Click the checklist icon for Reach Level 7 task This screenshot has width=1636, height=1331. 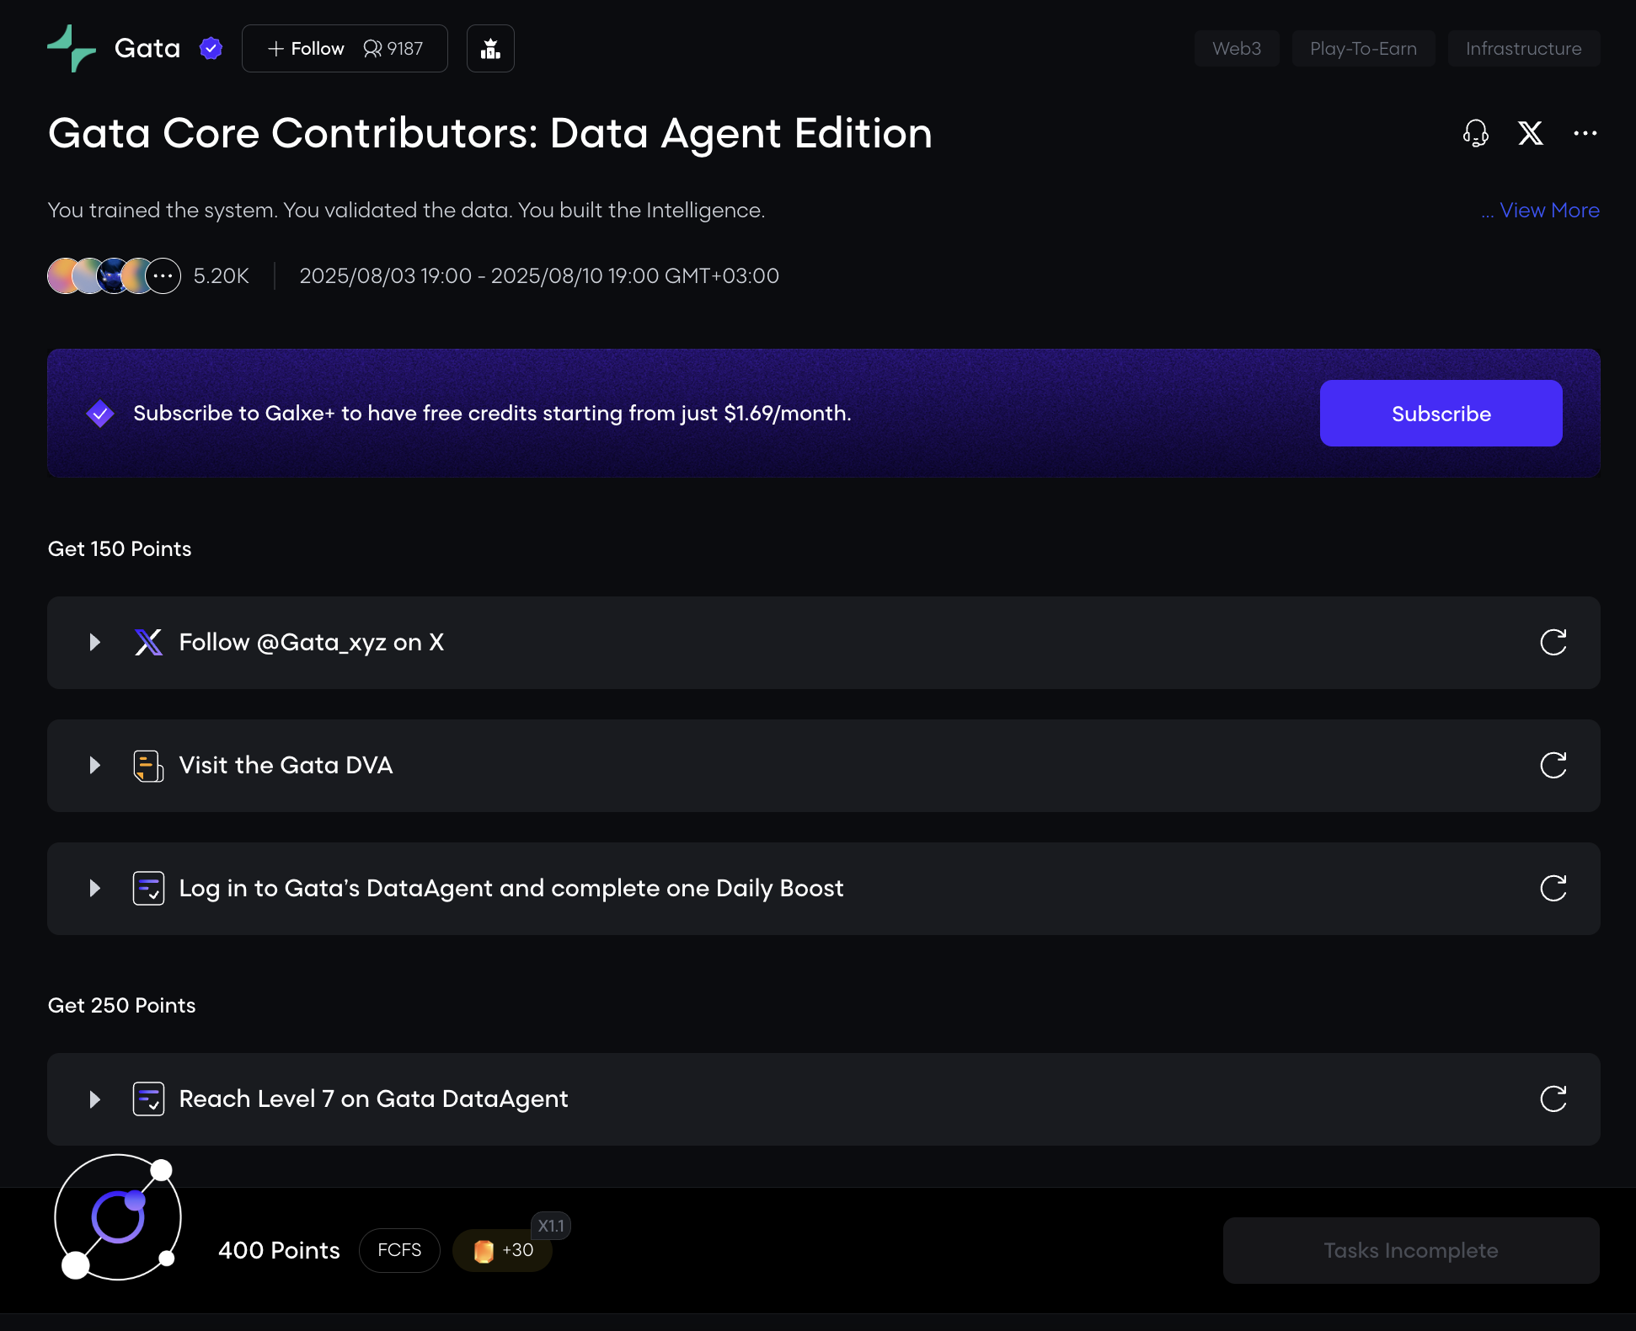148,1099
